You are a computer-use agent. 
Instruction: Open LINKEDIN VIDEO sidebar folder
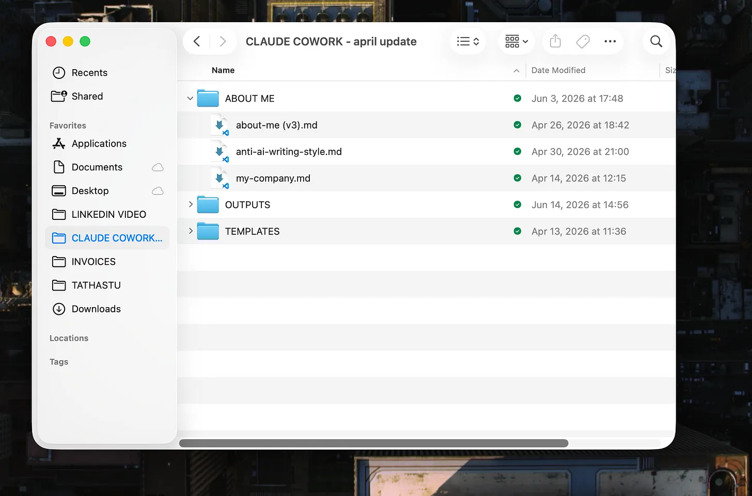click(107, 214)
